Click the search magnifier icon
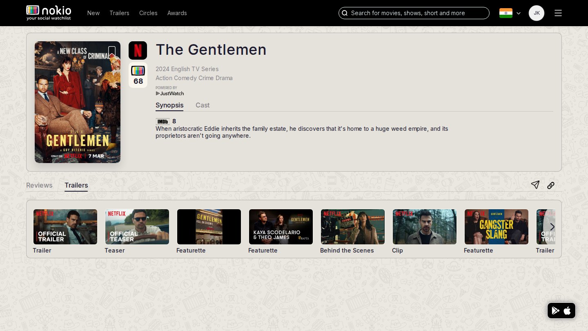 (345, 13)
